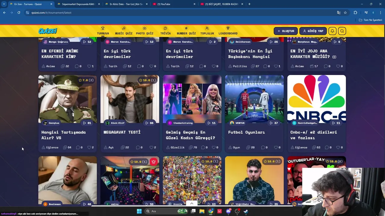This screenshot has width=385, height=216.
Task: Go back in the browser
Action: point(4,13)
